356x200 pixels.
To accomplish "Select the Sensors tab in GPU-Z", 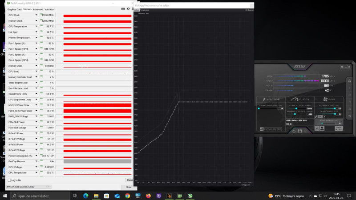I will click(27, 9).
